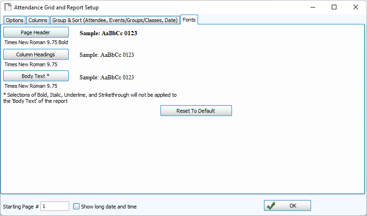Enable Show long date and time
The width and height of the screenshot is (367, 216).
77,206
